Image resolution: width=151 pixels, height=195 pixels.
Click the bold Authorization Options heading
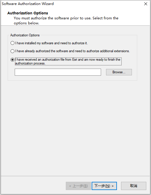[28, 13]
